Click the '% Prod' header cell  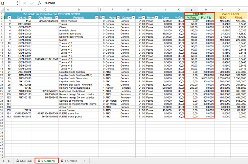coord(191,18)
